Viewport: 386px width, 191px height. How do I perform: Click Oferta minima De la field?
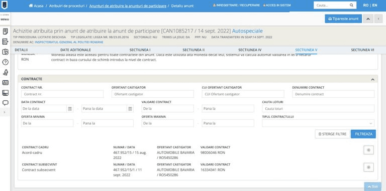click(47, 123)
